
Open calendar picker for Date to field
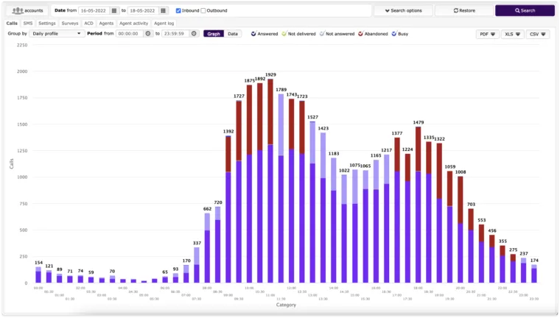coord(164,11)
